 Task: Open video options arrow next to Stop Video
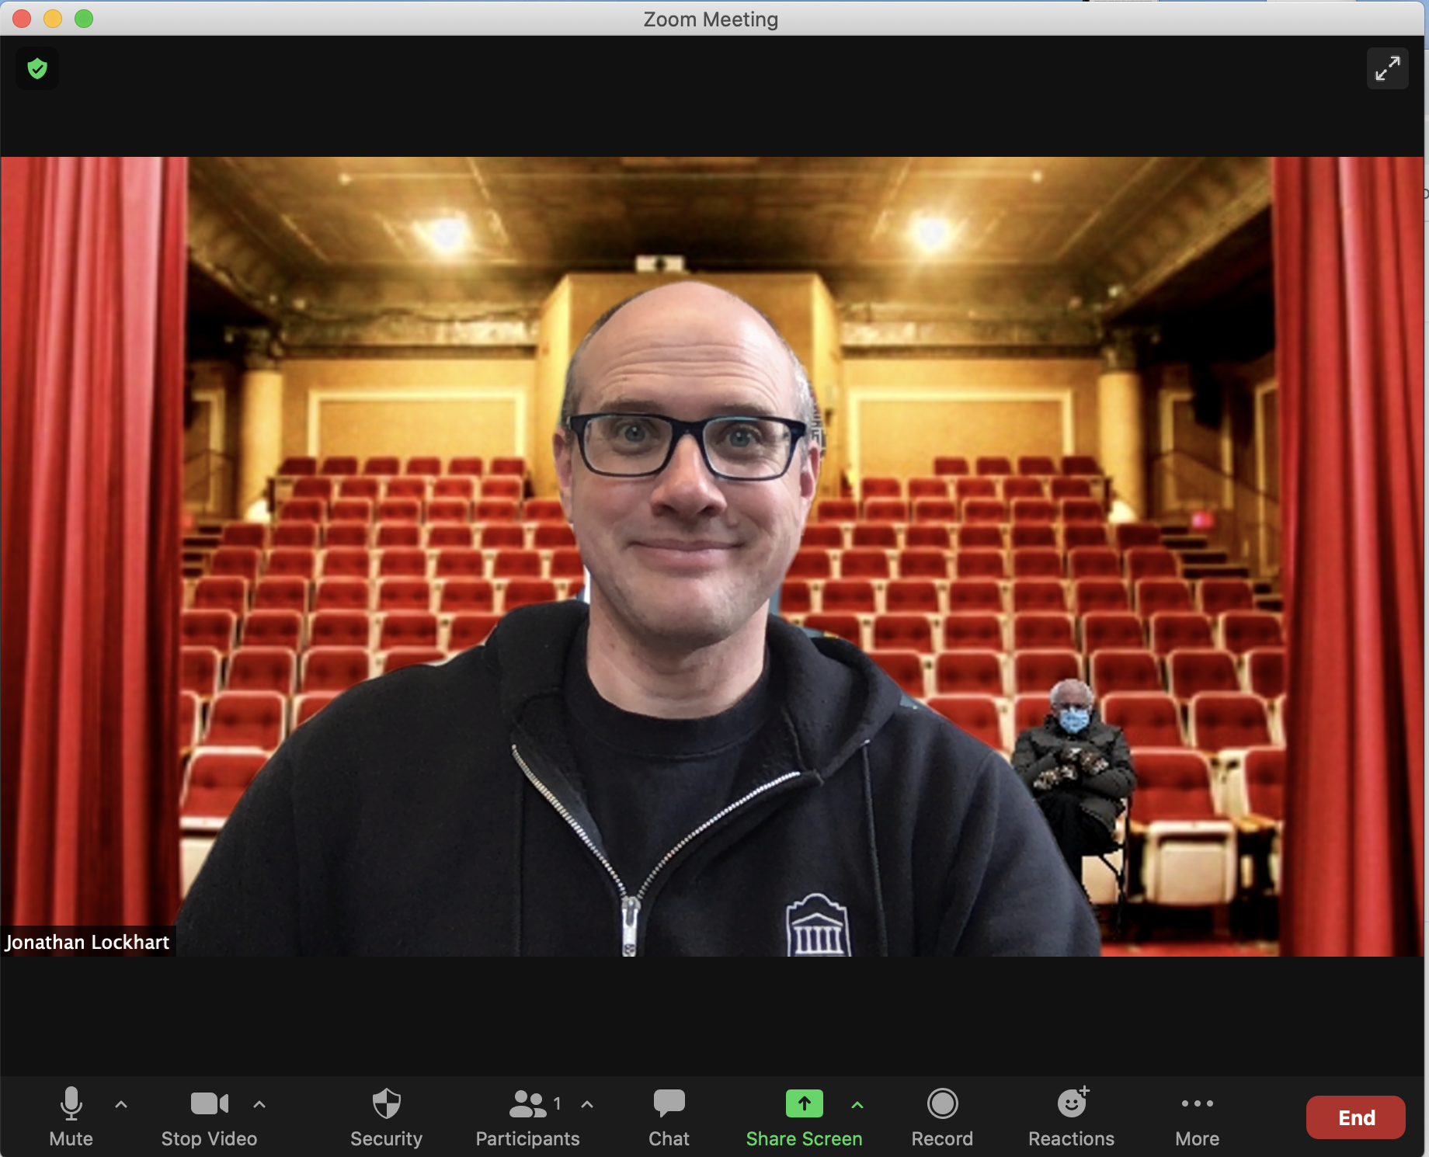pyautogui.click(x=259, y=1103)
